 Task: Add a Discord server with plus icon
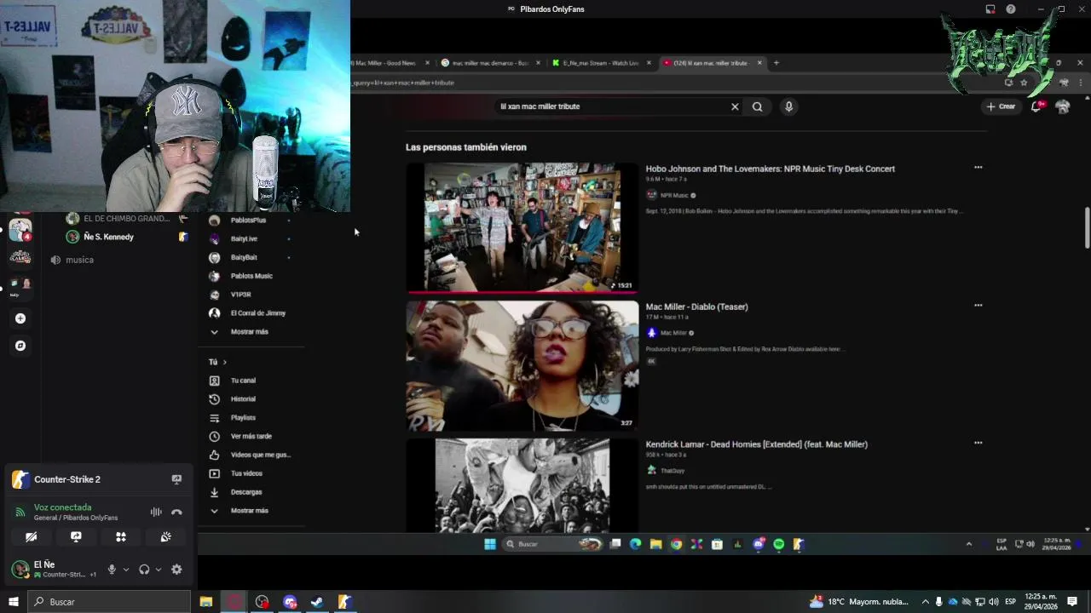[20, 318]
